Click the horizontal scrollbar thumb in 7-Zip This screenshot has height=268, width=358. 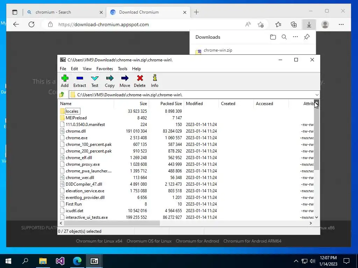click(x=111, y=223)
